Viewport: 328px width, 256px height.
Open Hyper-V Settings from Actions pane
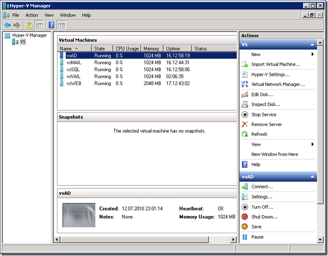coord(270,74)
